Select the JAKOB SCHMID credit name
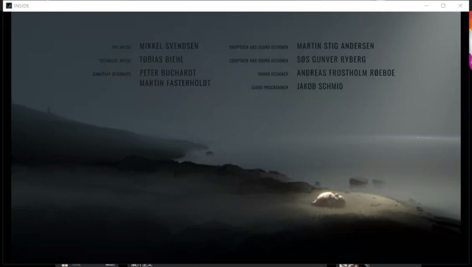 (x=319, y=86)
